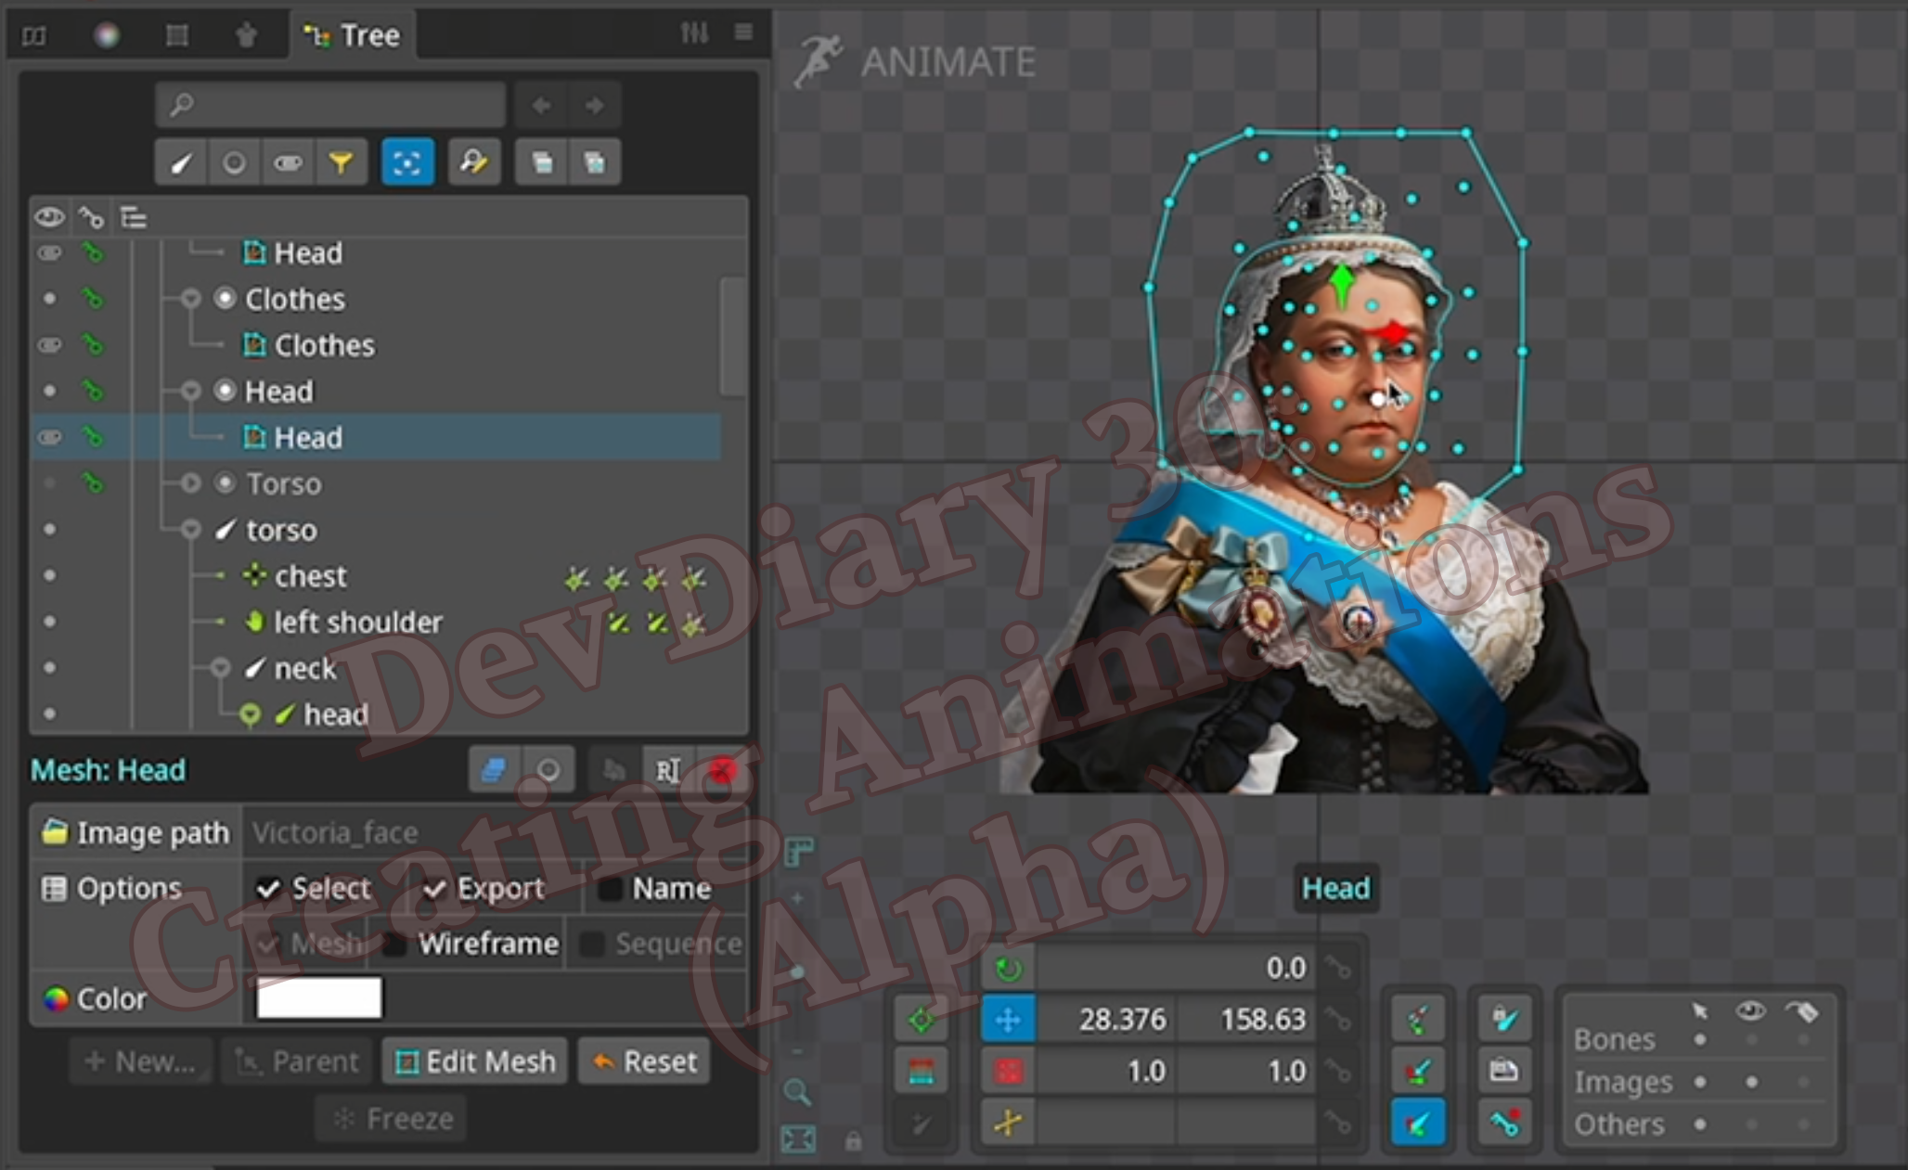Select the blue Translate tool icon

[x=1008, y=1020]
